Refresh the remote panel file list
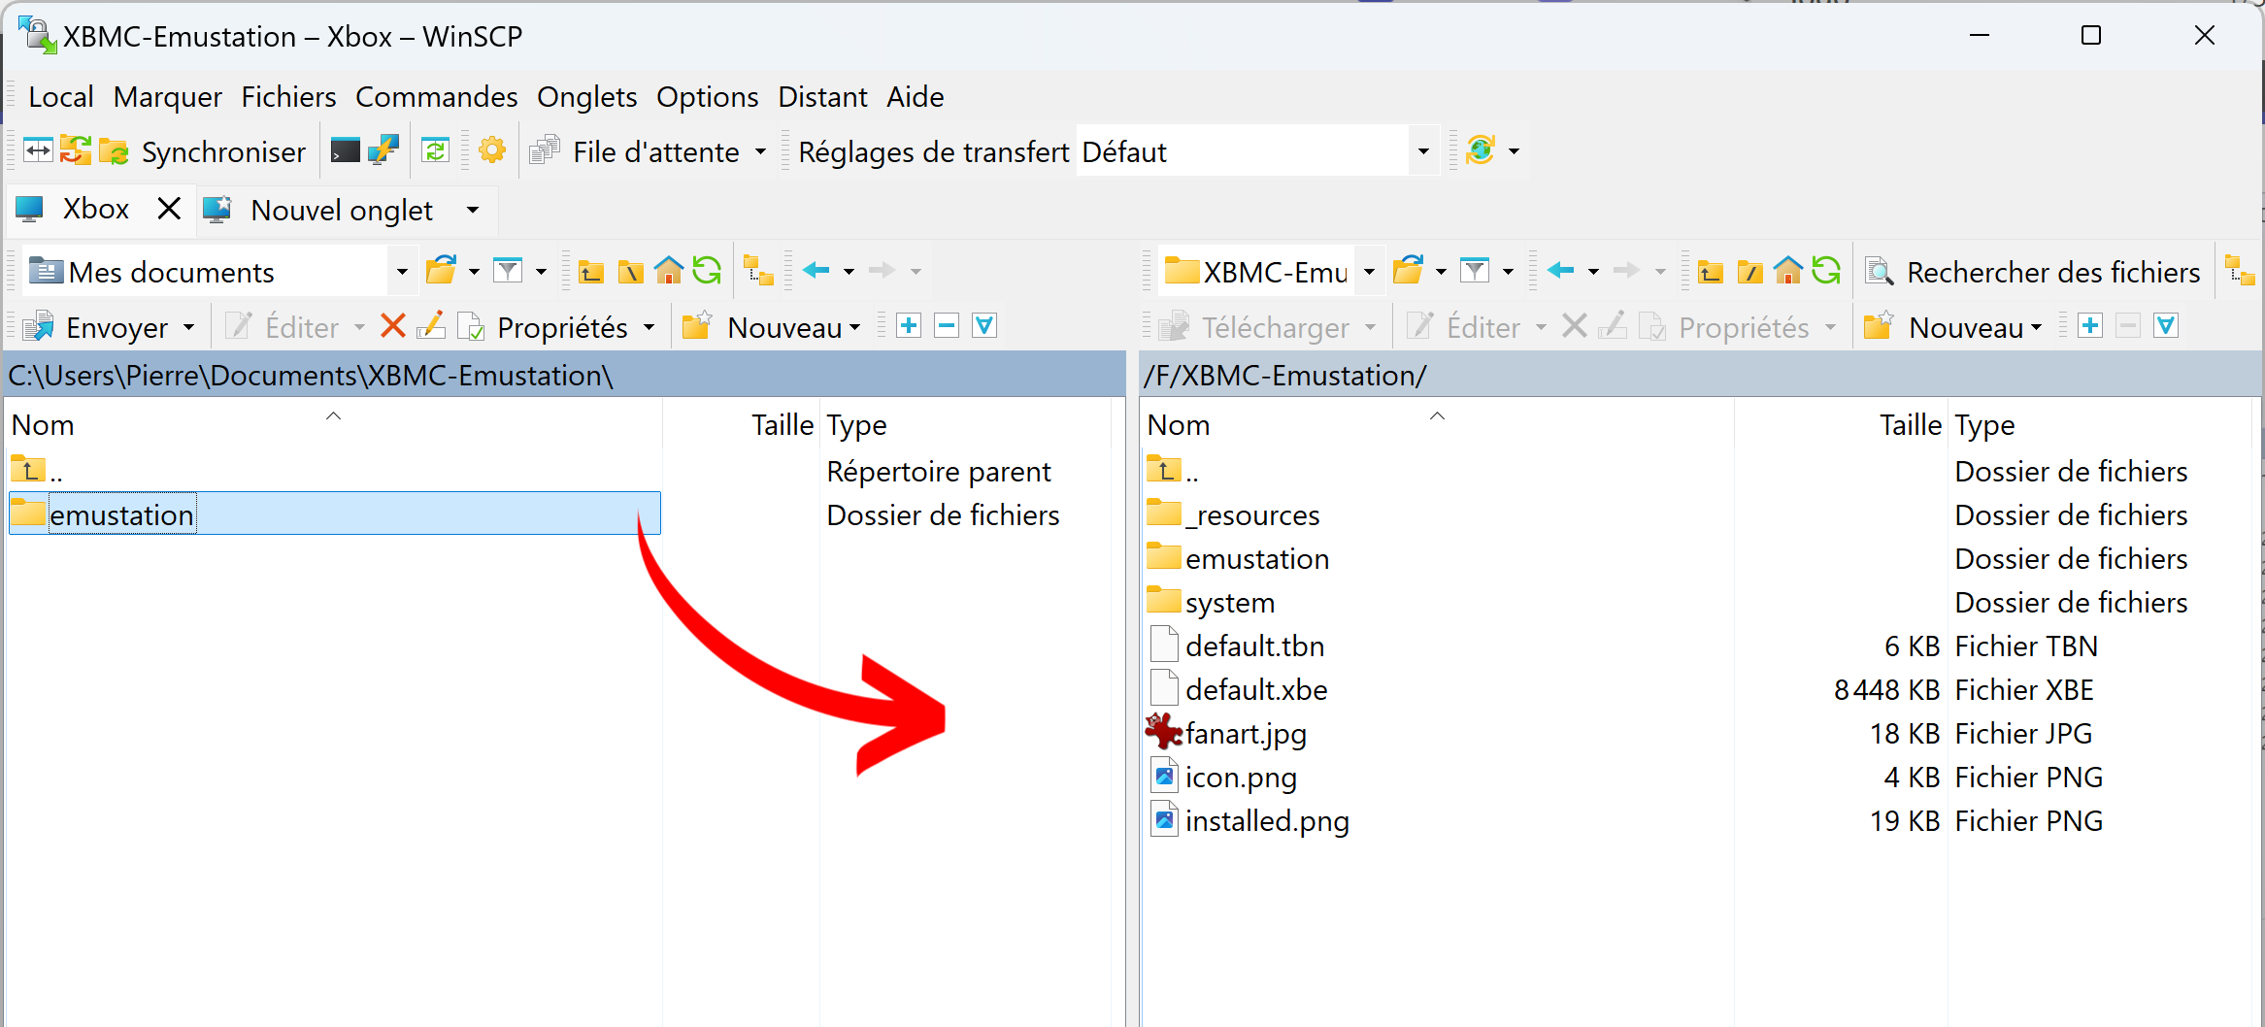2265x1027 pixels. point(1826,270)
